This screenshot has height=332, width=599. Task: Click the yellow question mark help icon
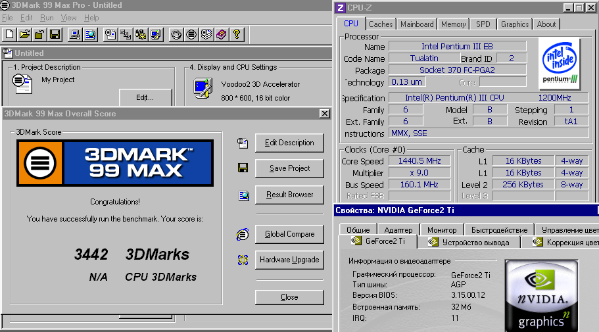click(x=237, y=34)
